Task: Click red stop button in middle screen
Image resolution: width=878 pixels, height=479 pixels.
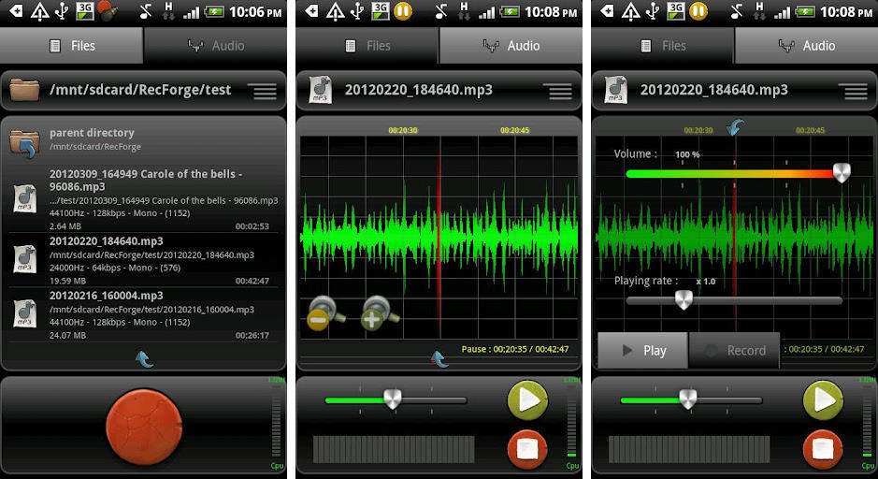Action: (527, 449)
